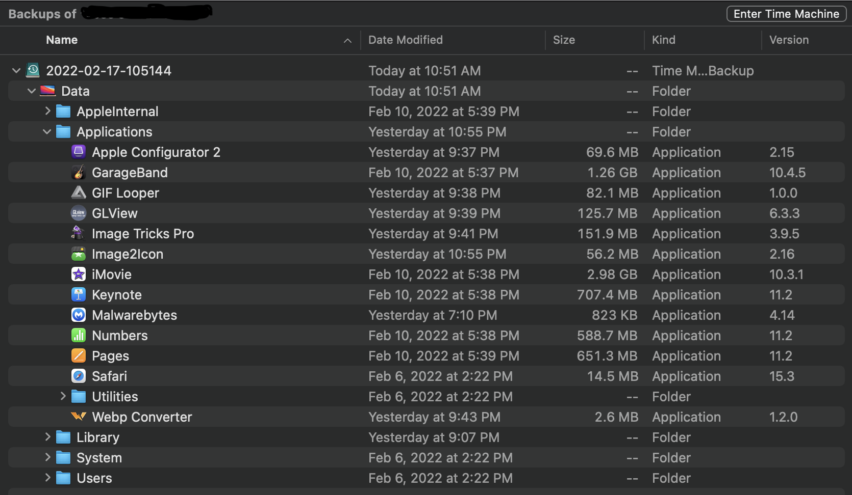The width and height of the screenshot is (852, 495).
Task: Select the iMovie star icon
Action: pos(79,274)
